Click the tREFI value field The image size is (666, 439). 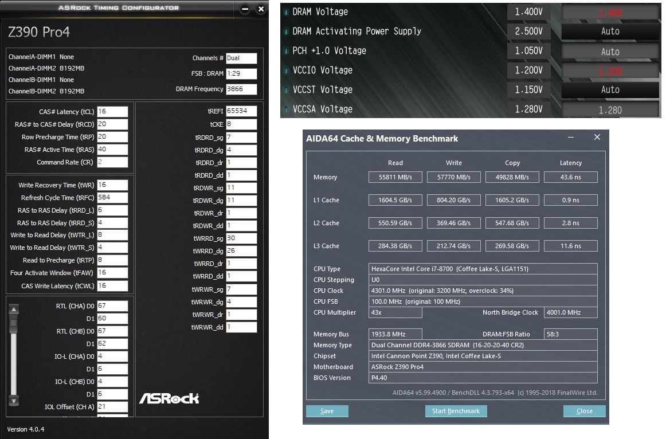tap(241, 111)
